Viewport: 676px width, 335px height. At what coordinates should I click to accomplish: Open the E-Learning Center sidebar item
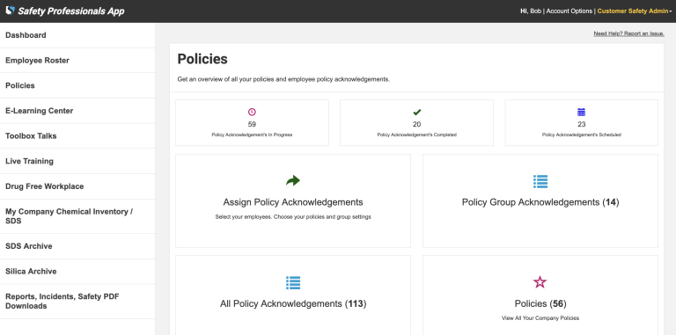77,111
